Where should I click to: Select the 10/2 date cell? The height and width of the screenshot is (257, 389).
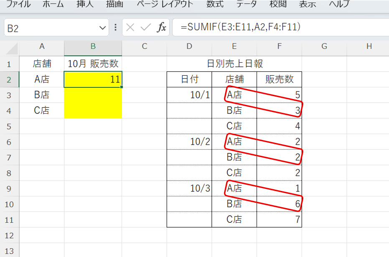(x=189, y=142)
